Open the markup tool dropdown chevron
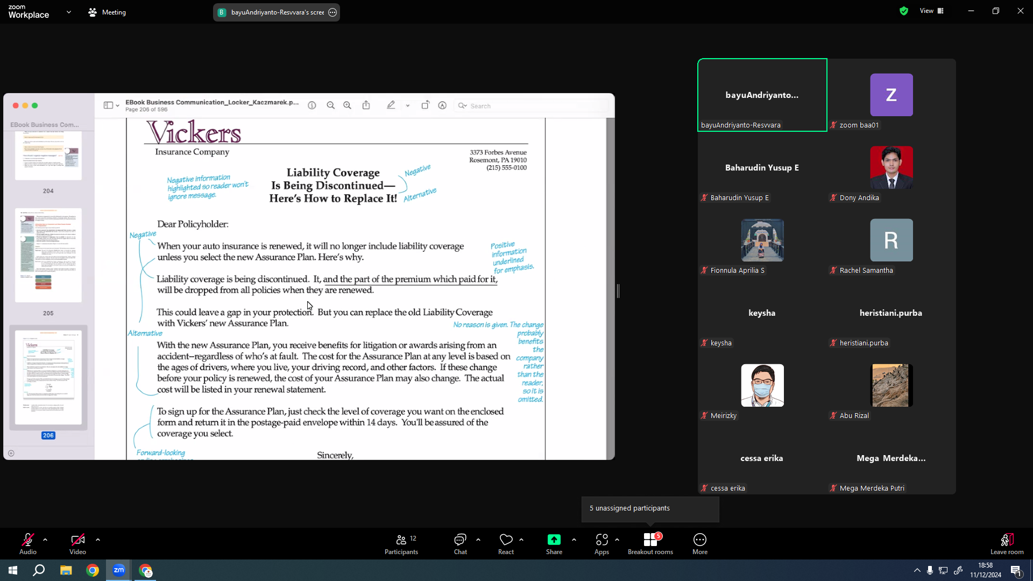Viewport: 1033px width, 581px height. tap(408, 105)
